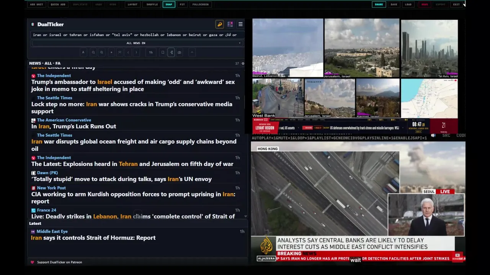Click the 'A' font size button
Viewport: 490px width, 275px height.
click(x=83, y=52)
